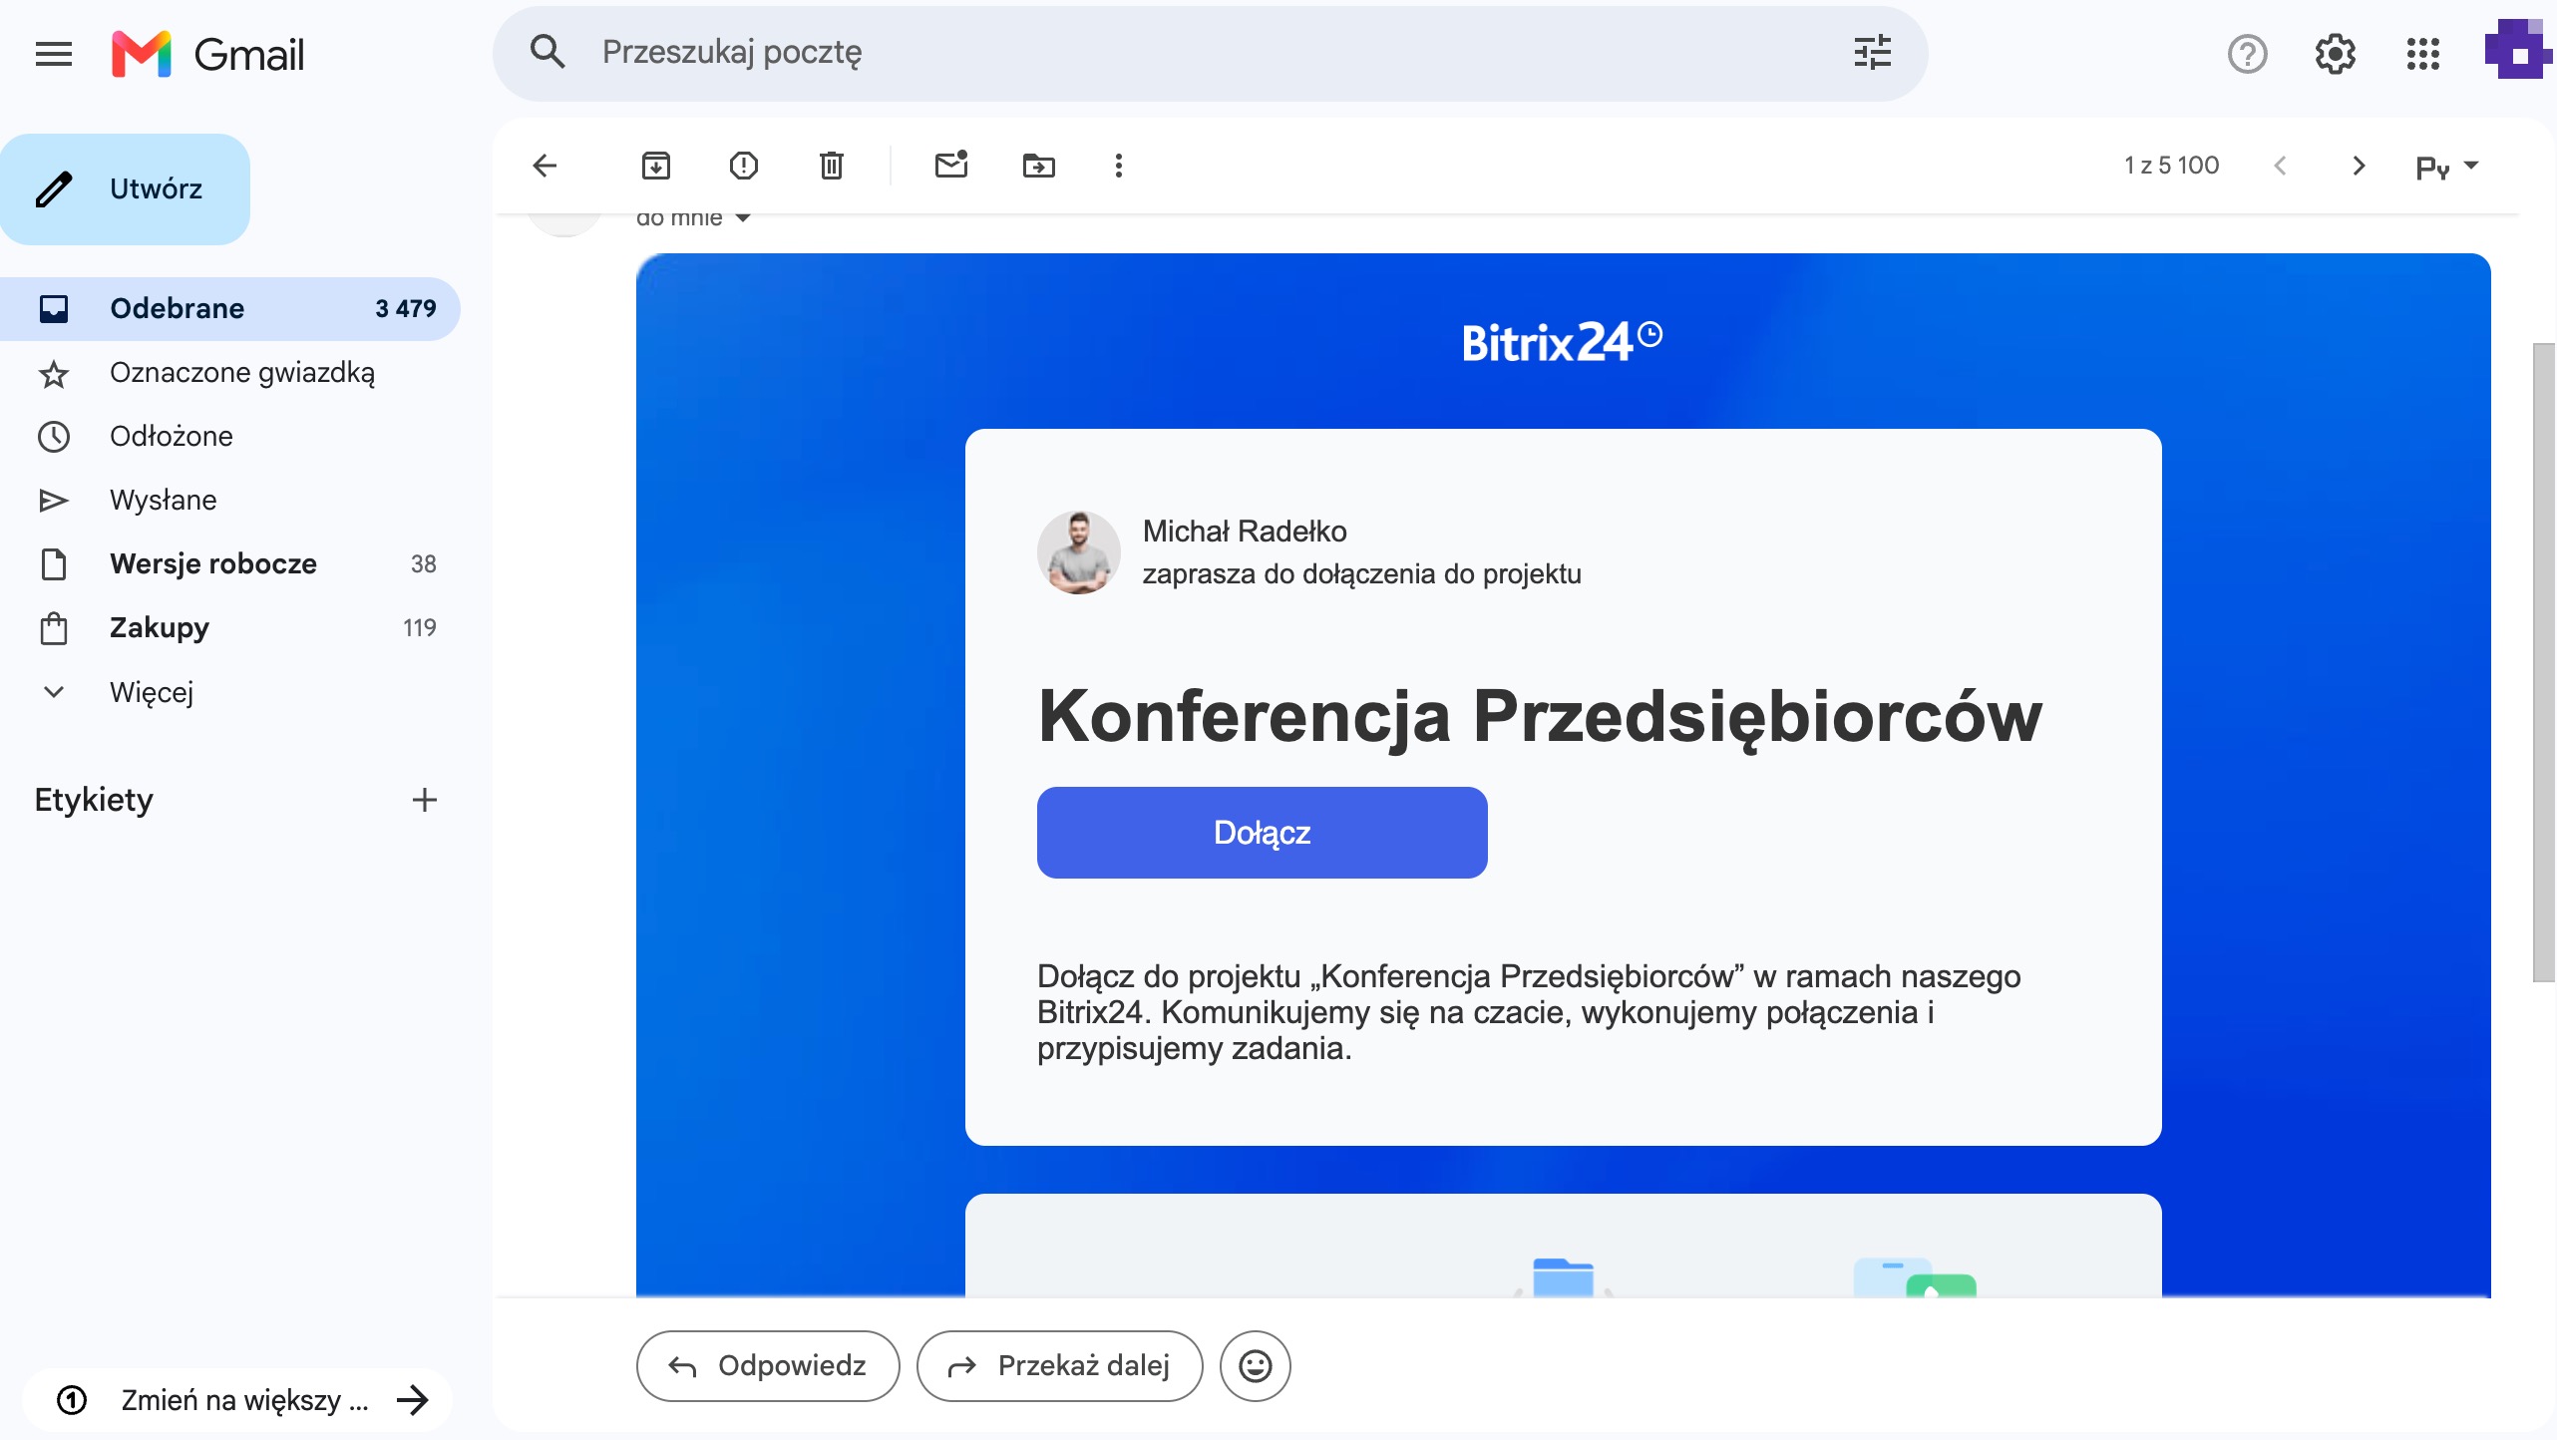This screenshot has width=2557, height=1440.
Task: Click the Etykiety section heading
Action: click(94, 800)
